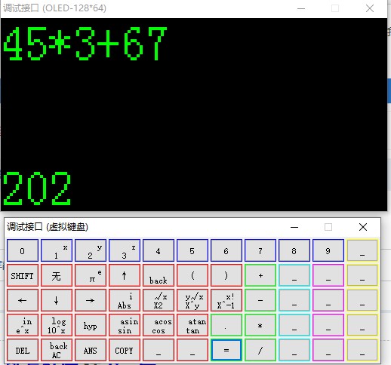Click the expression 45*3+67 on the OLED

[x=85, y=44]
